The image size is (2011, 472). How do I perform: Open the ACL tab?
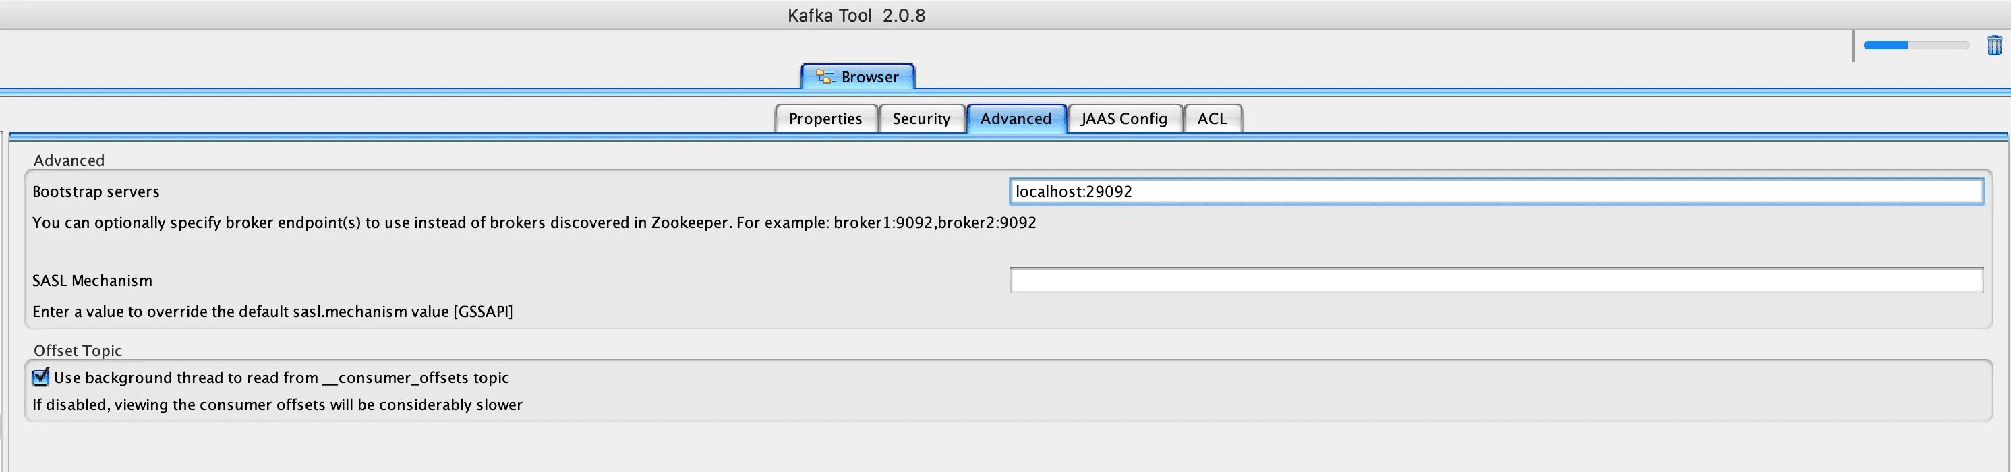tap(1212, 119)
